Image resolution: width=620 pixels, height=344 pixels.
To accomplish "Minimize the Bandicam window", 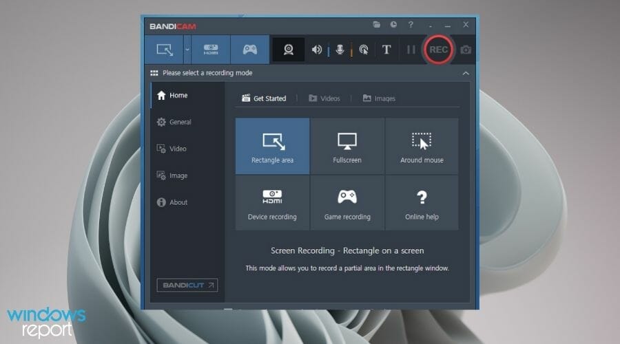I will point(448,25).
